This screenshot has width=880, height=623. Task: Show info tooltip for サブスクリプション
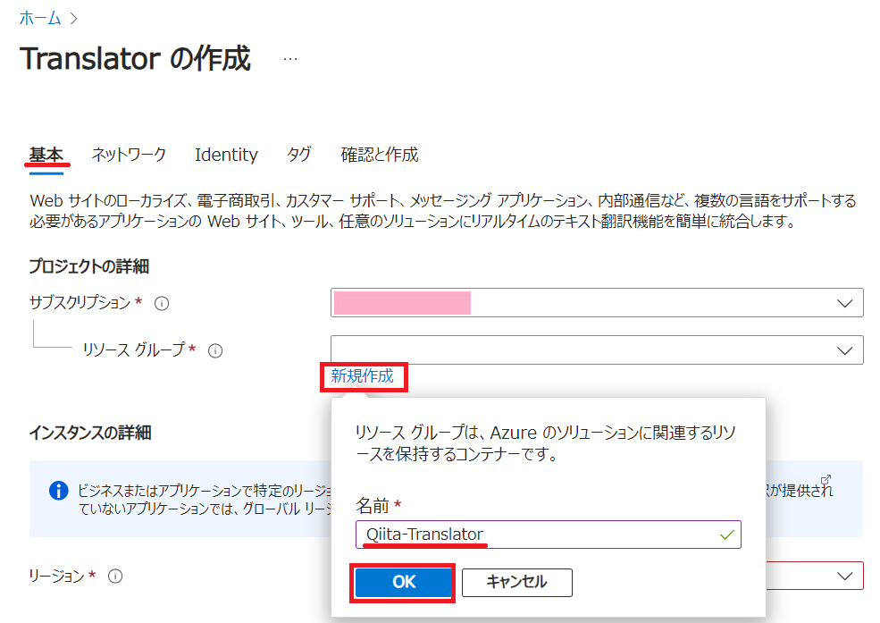[162, 304]
